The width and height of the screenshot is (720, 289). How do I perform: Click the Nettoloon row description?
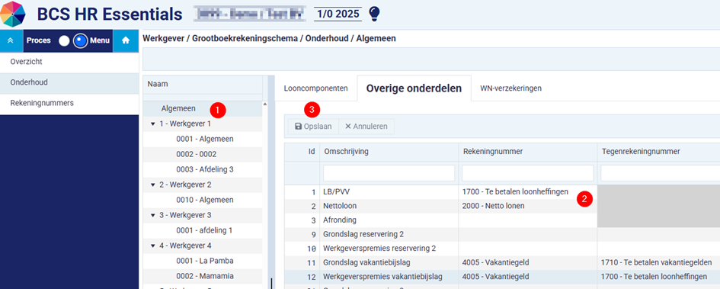pos(340,206)
